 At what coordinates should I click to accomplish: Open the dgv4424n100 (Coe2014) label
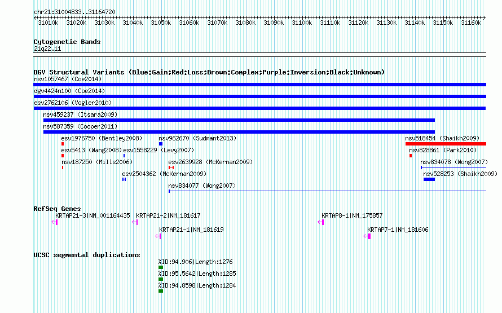[69, 91]
